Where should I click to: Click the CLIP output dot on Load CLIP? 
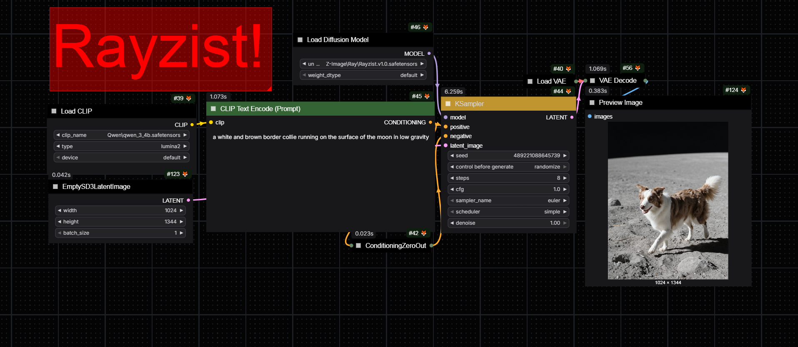coord(192,125)
